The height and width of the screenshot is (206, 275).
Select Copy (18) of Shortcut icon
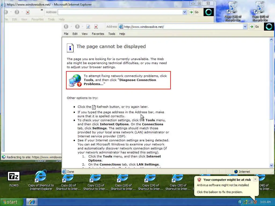pos(123,182)
